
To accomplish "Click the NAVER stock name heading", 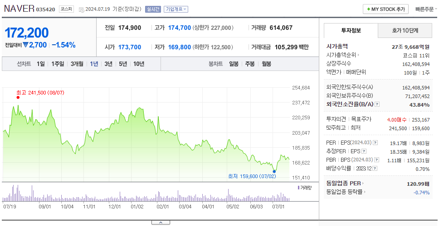I will click(19, 9).
